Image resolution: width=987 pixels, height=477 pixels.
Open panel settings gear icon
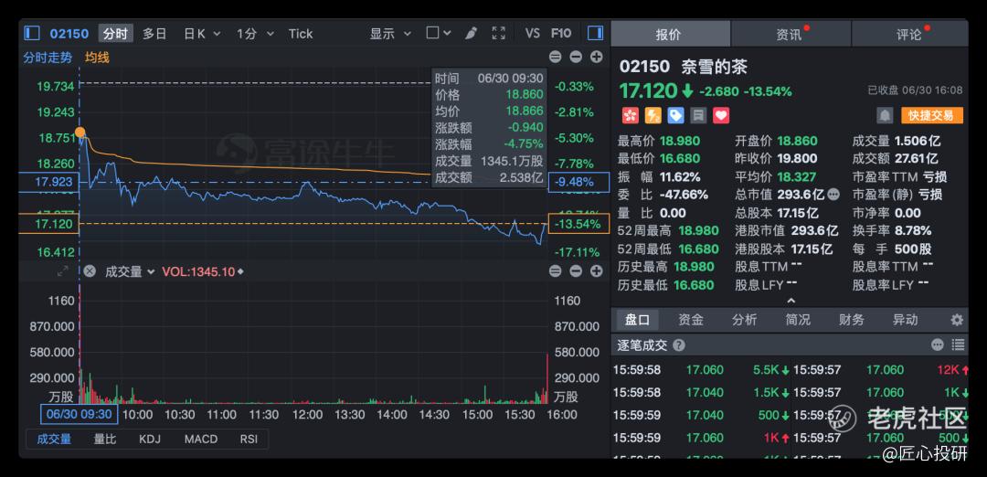(957, 320)
